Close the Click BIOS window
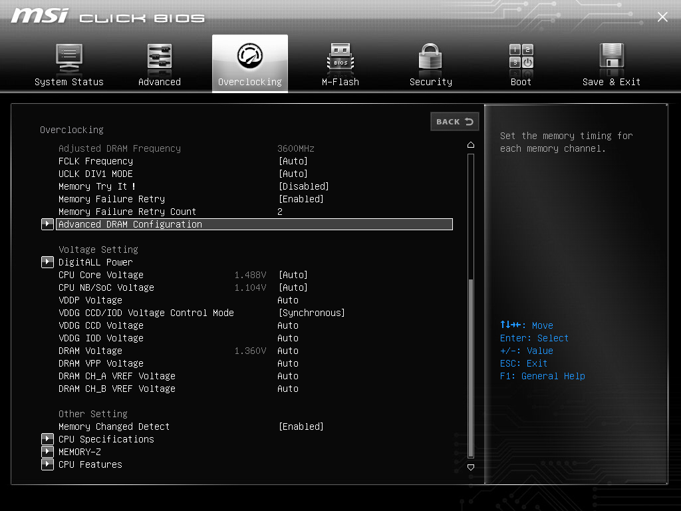The height and width of the screenshot is (511, 681). click(x=662, y=17)
